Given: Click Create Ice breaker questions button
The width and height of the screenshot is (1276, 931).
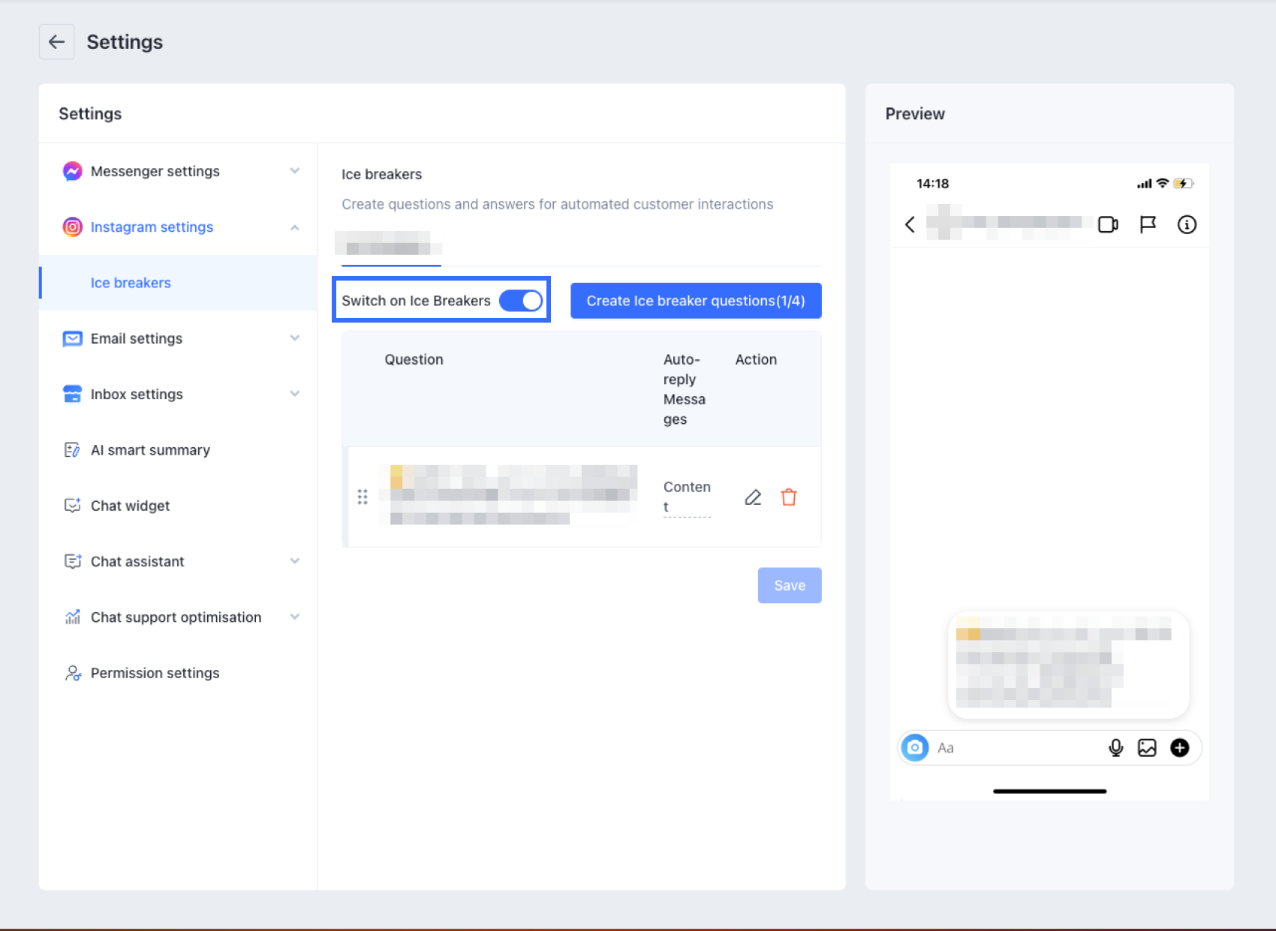Looking at the screenshot, I should point(696,301).
